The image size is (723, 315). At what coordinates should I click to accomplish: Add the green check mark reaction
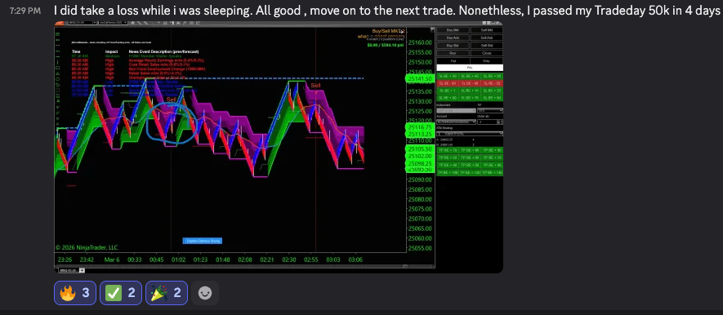(121, 293)
